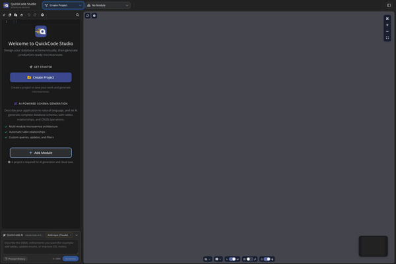This screenshot has height=264, width=396.
Task: Zoom in with the plus icon
Action: pos(387,25)
